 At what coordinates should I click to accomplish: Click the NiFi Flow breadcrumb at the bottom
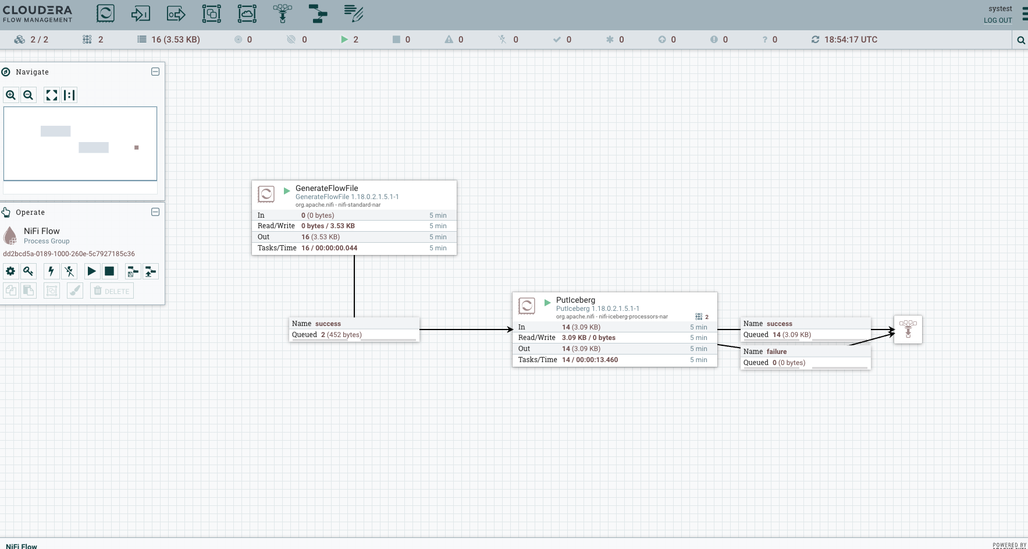[x=22, y=546]
